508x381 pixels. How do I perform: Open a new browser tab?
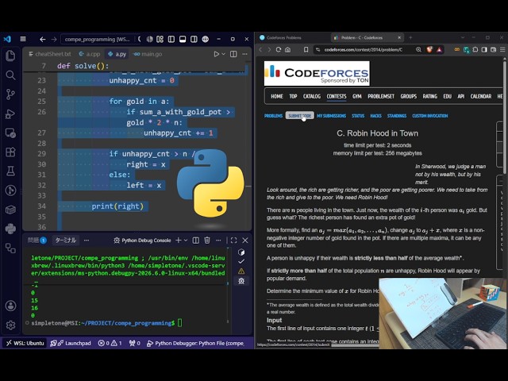pos(410,37)
